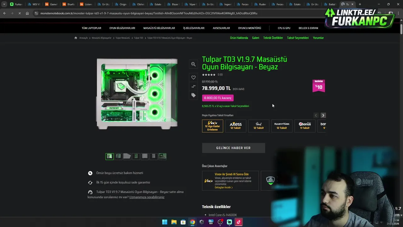This screenshot has width=403, height=227.
Task: Click dark hexagon taskbar app icon
Action: 201,222
